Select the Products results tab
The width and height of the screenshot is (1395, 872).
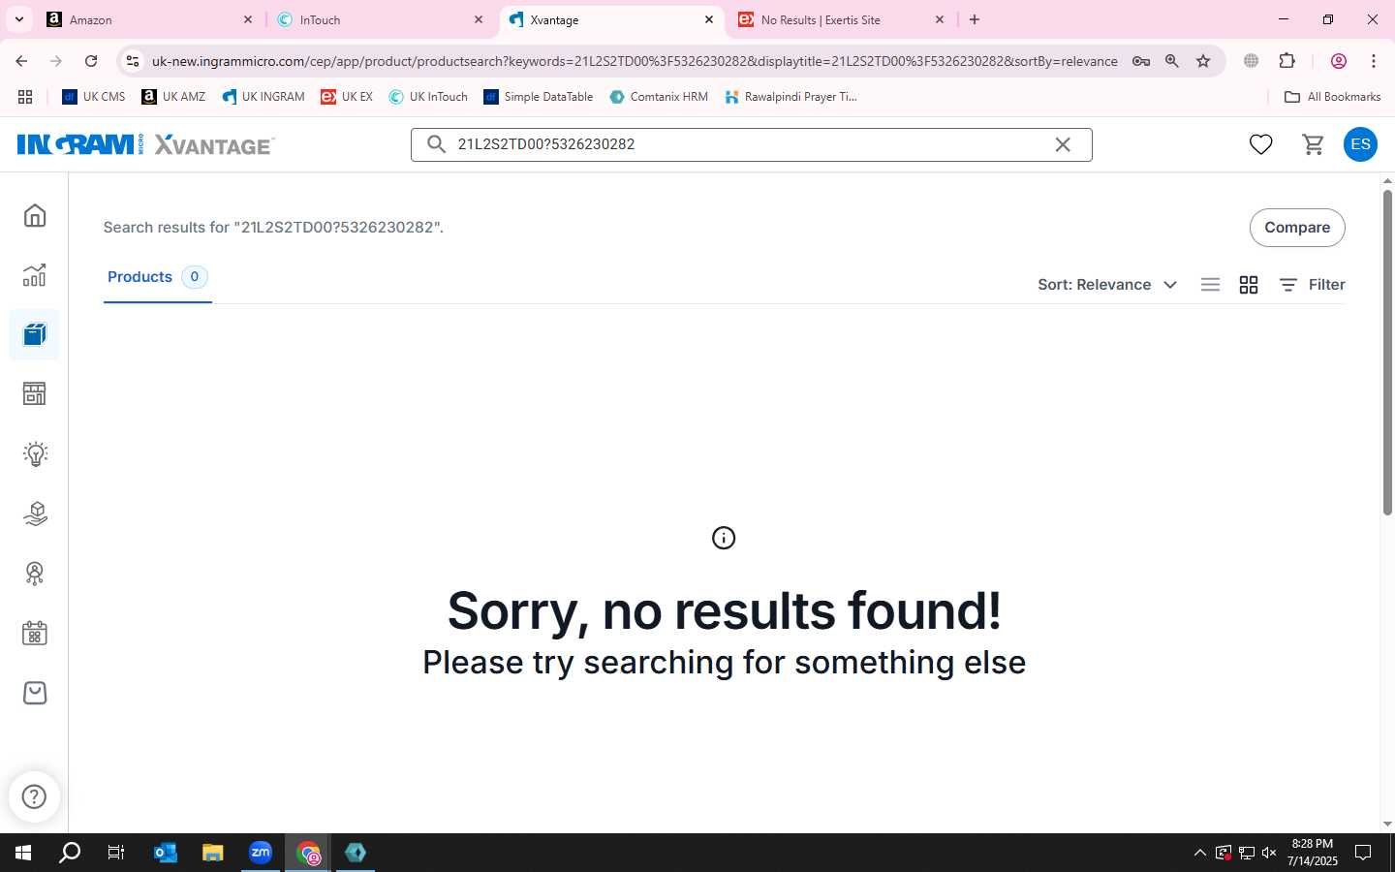157,277
